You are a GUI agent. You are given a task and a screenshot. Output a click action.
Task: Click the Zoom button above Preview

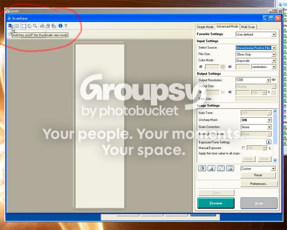(216, 192)
